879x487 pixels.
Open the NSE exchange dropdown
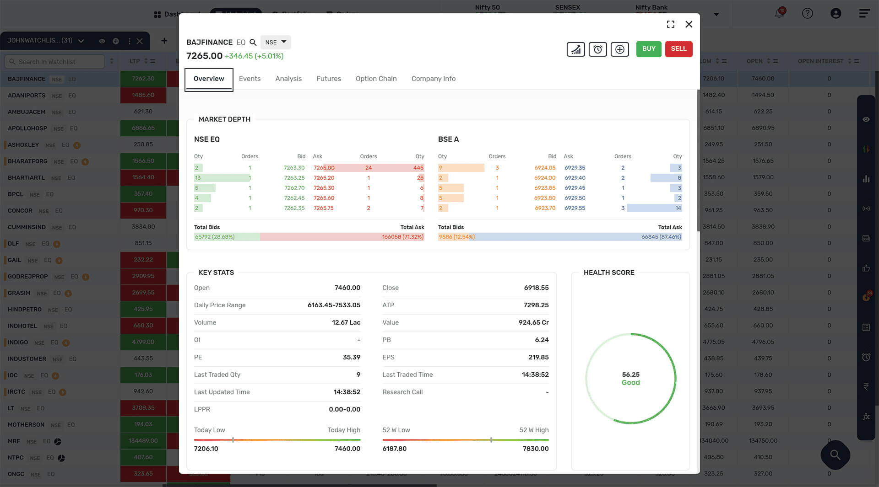click(276, 42)
